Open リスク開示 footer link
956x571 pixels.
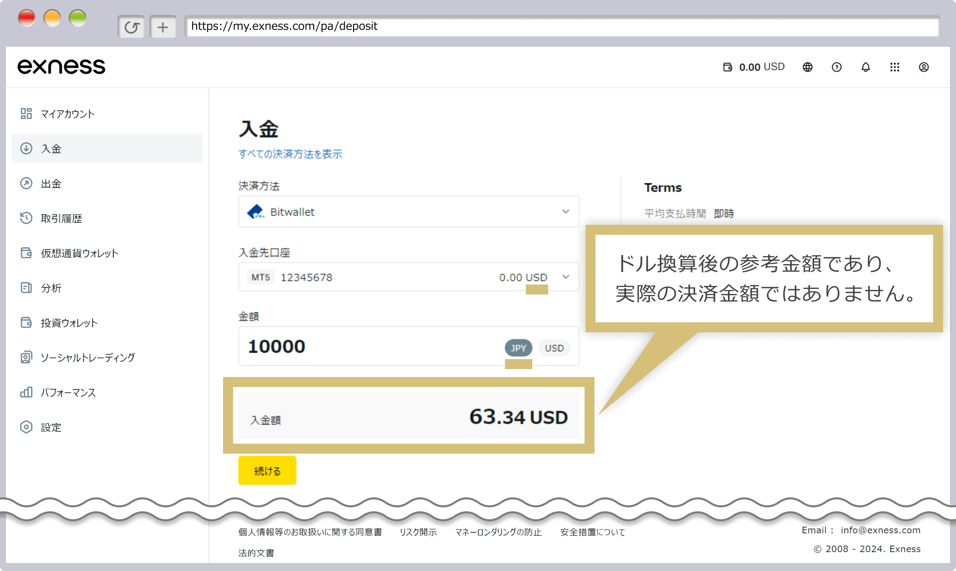click(418, 532)
